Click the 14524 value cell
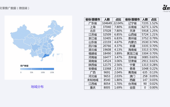Viewport: 170px width, 107px height. click(107, 61)
